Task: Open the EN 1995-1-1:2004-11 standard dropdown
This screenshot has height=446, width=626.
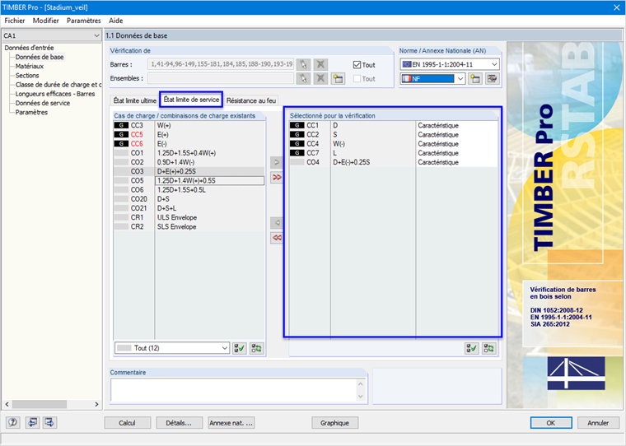Action: pyautogui.click(x=450, y=64)
